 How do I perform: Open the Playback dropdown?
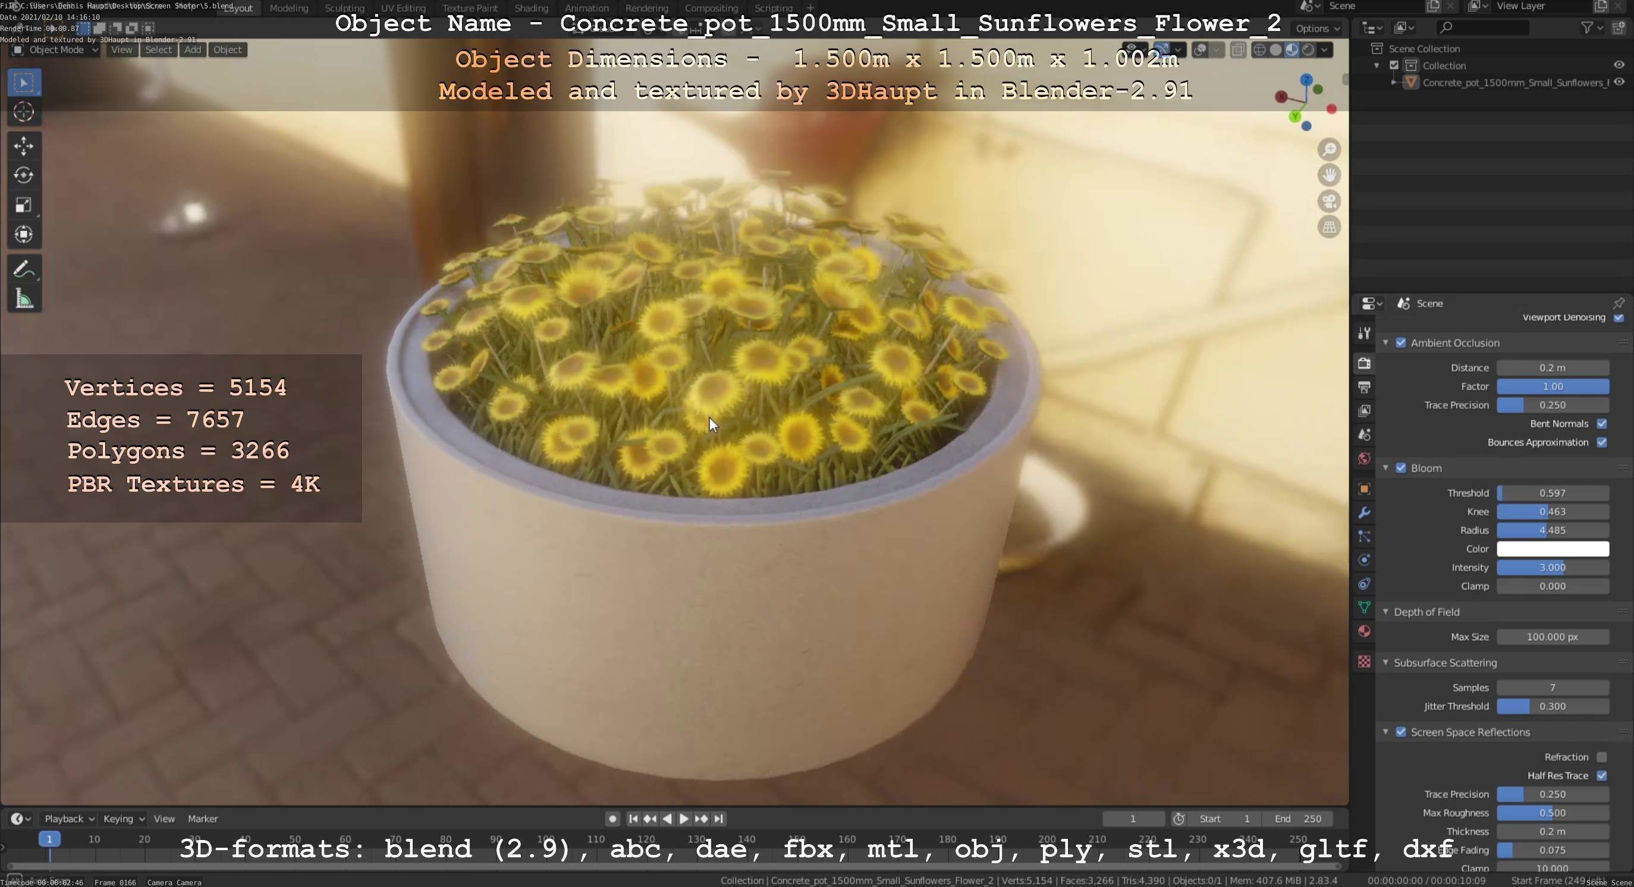tap(68, 819)
